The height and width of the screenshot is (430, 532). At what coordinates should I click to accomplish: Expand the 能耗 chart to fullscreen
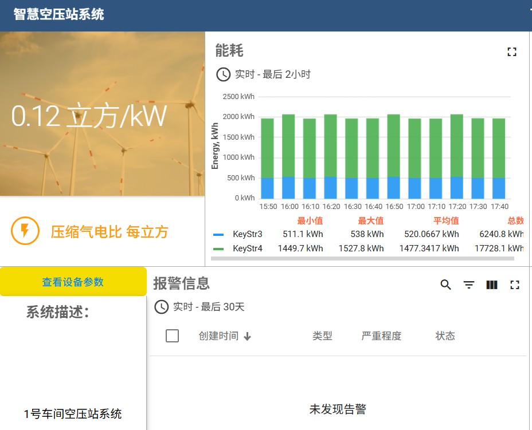tap(512, 52)
